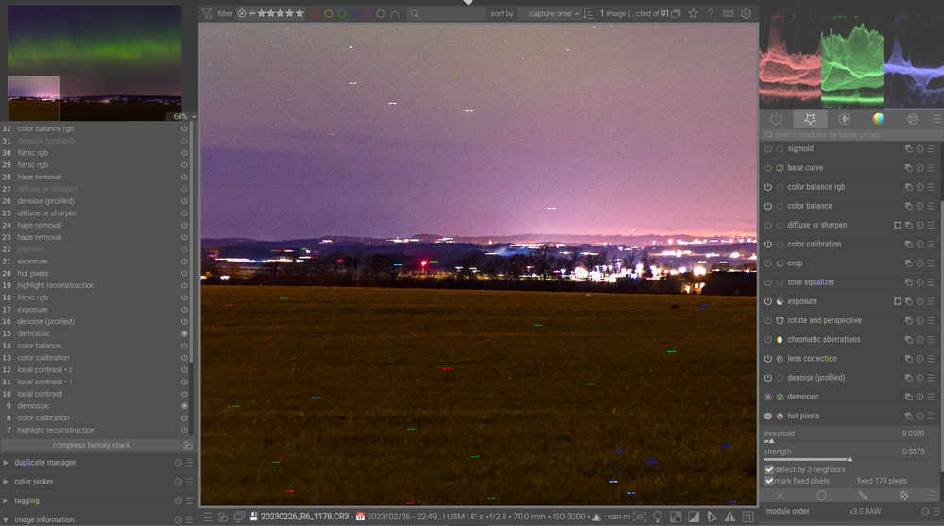Click the crop module multi-instance icon

click(x=908, y=263)
